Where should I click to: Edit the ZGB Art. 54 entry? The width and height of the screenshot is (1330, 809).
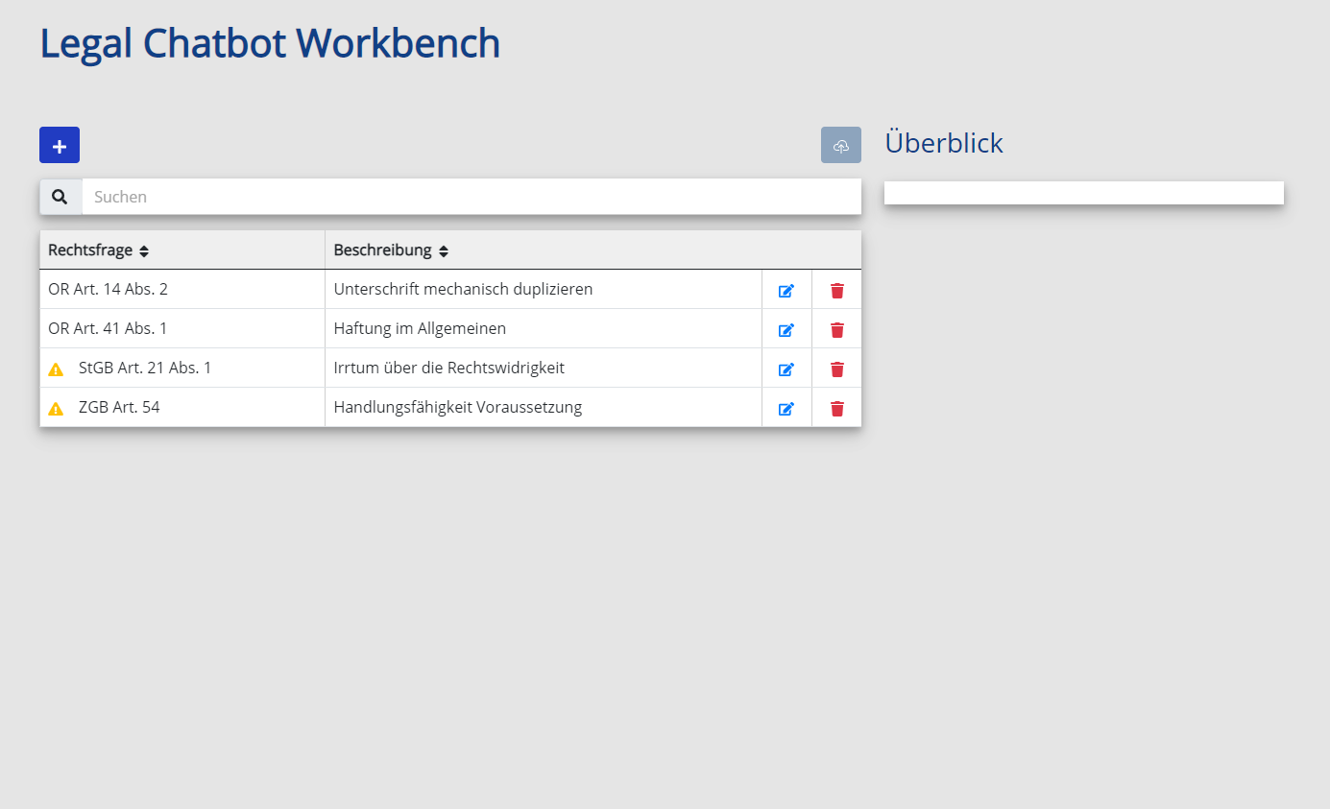pos(786,408)
